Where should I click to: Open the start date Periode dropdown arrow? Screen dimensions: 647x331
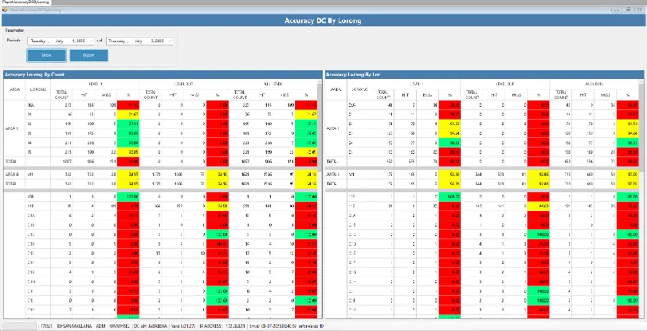tap(91, 41)
